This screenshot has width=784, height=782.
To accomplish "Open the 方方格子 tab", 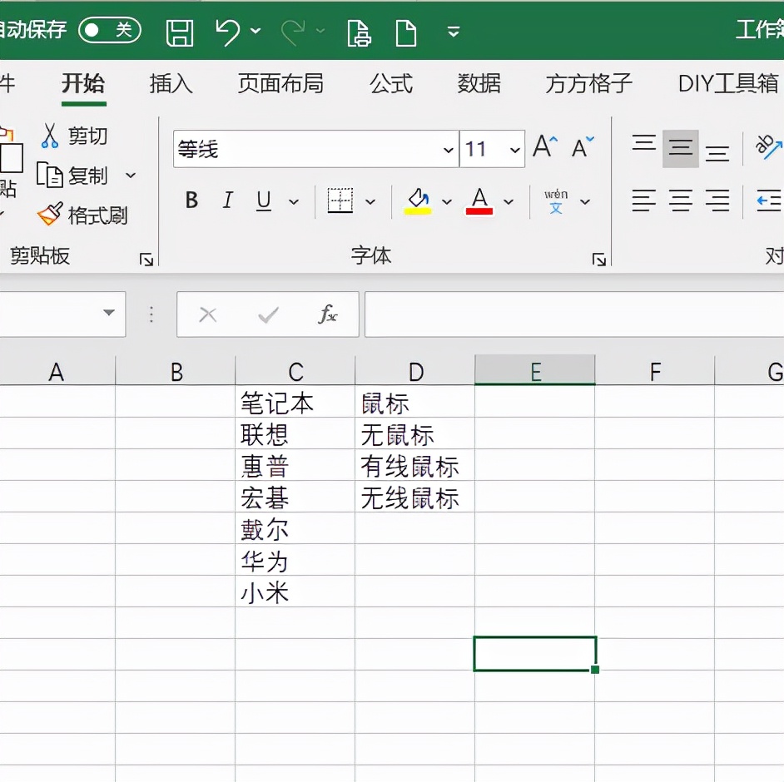I will click(x=588, y=83).
